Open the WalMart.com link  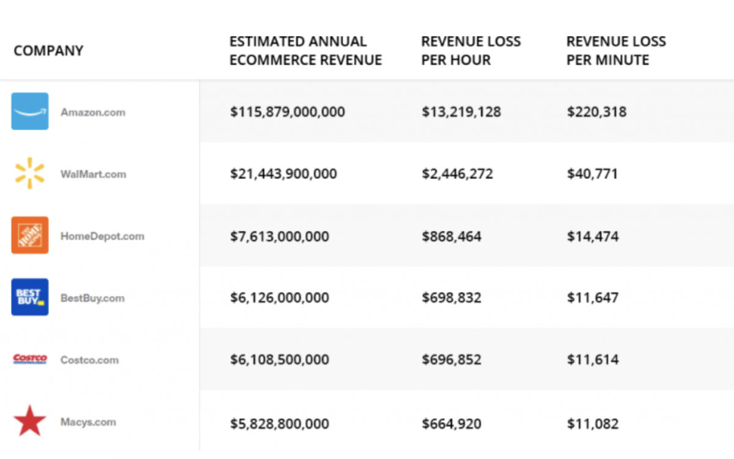click(93, 174)
